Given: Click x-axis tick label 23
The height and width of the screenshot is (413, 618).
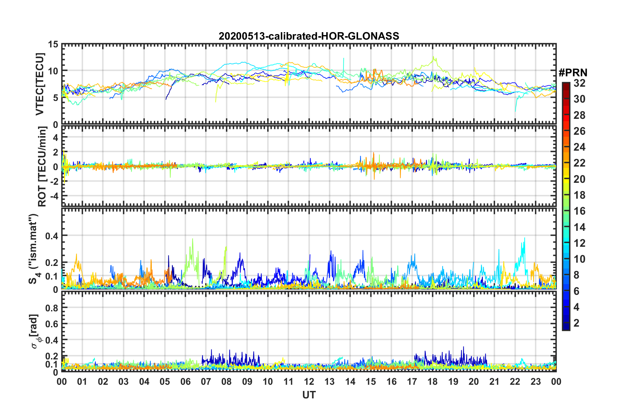Looking at the screenshot, I should 535,382.
